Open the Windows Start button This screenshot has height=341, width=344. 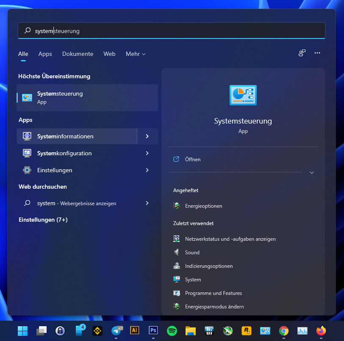point(22,331)
